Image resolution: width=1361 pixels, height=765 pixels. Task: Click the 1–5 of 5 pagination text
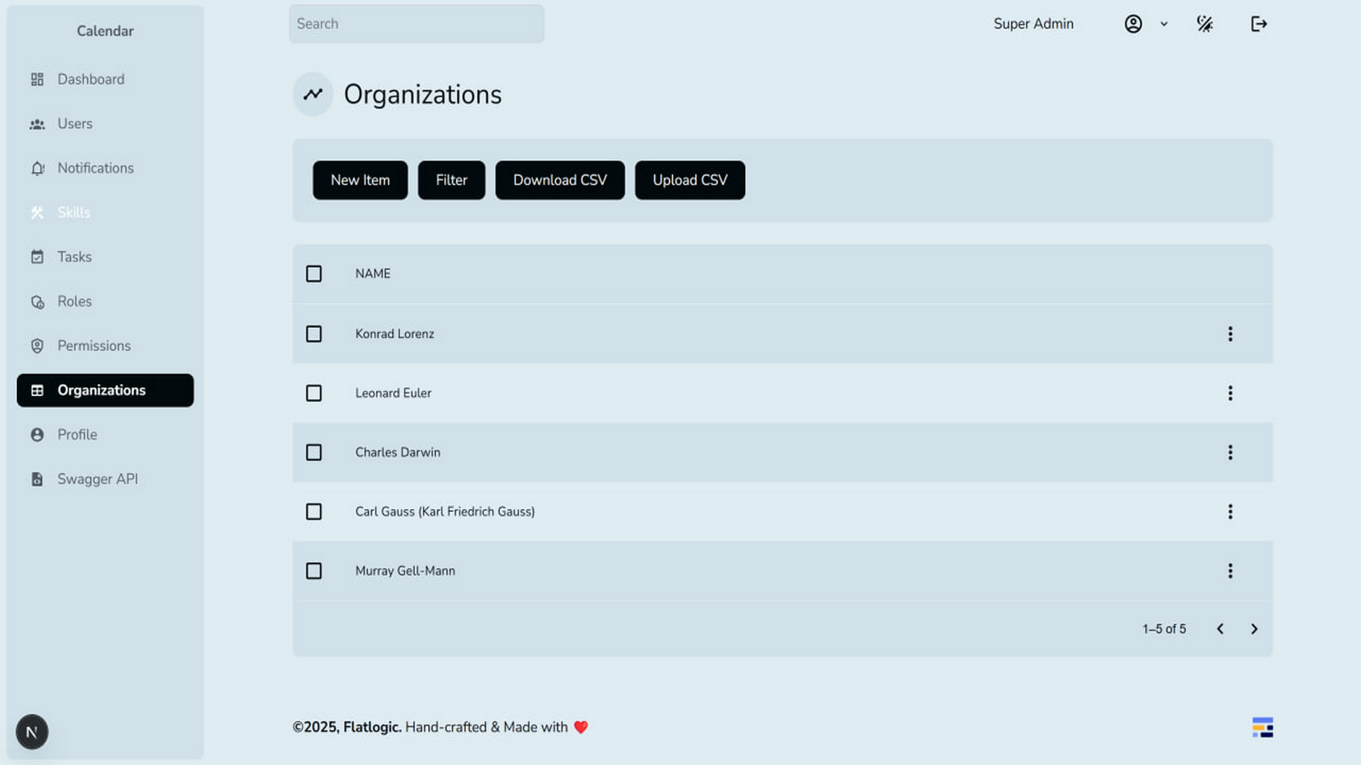(1164, 629)
